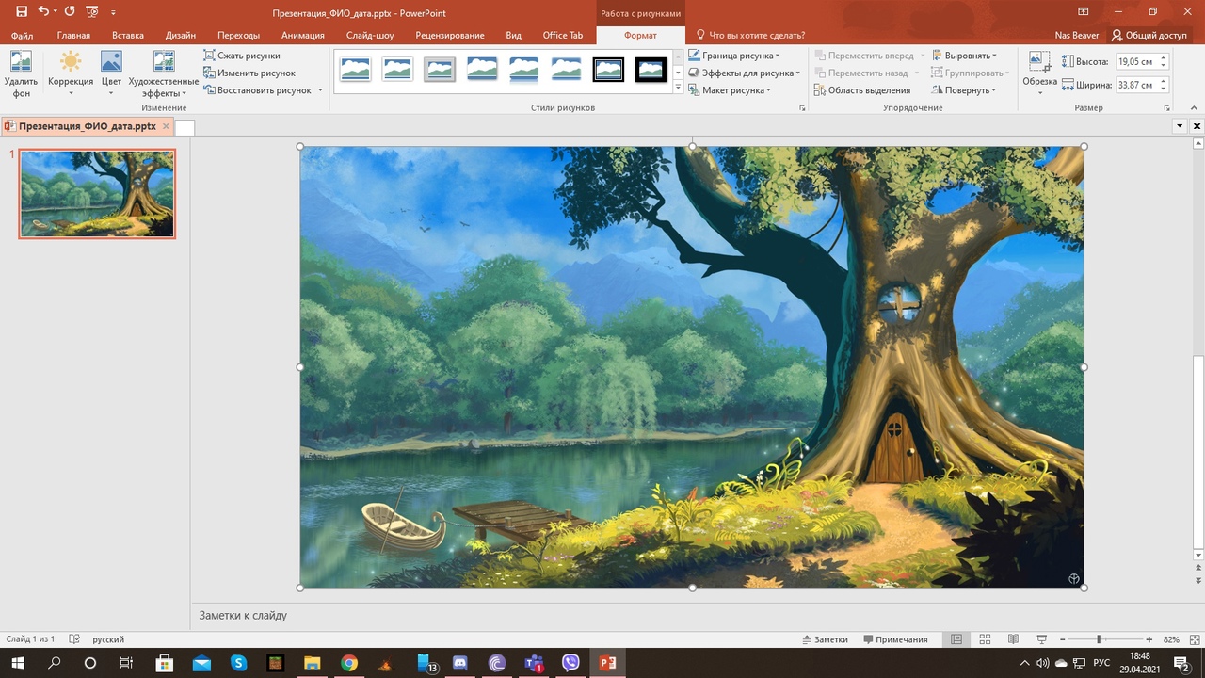Expand the picture styles gallery
Image resolution: width=1205 pixels, height=678 pixels.
coord(678,88)
